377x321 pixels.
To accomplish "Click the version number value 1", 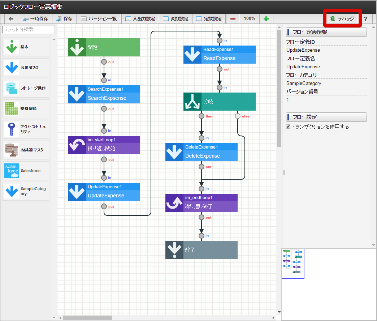I will [x=287, y=100].
